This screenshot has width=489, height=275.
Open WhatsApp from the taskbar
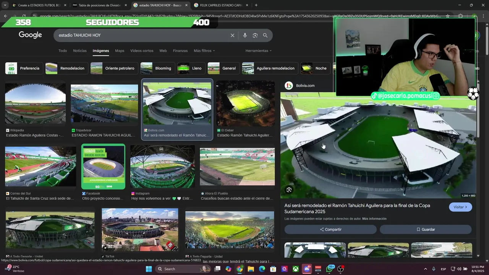click(329, 269)
